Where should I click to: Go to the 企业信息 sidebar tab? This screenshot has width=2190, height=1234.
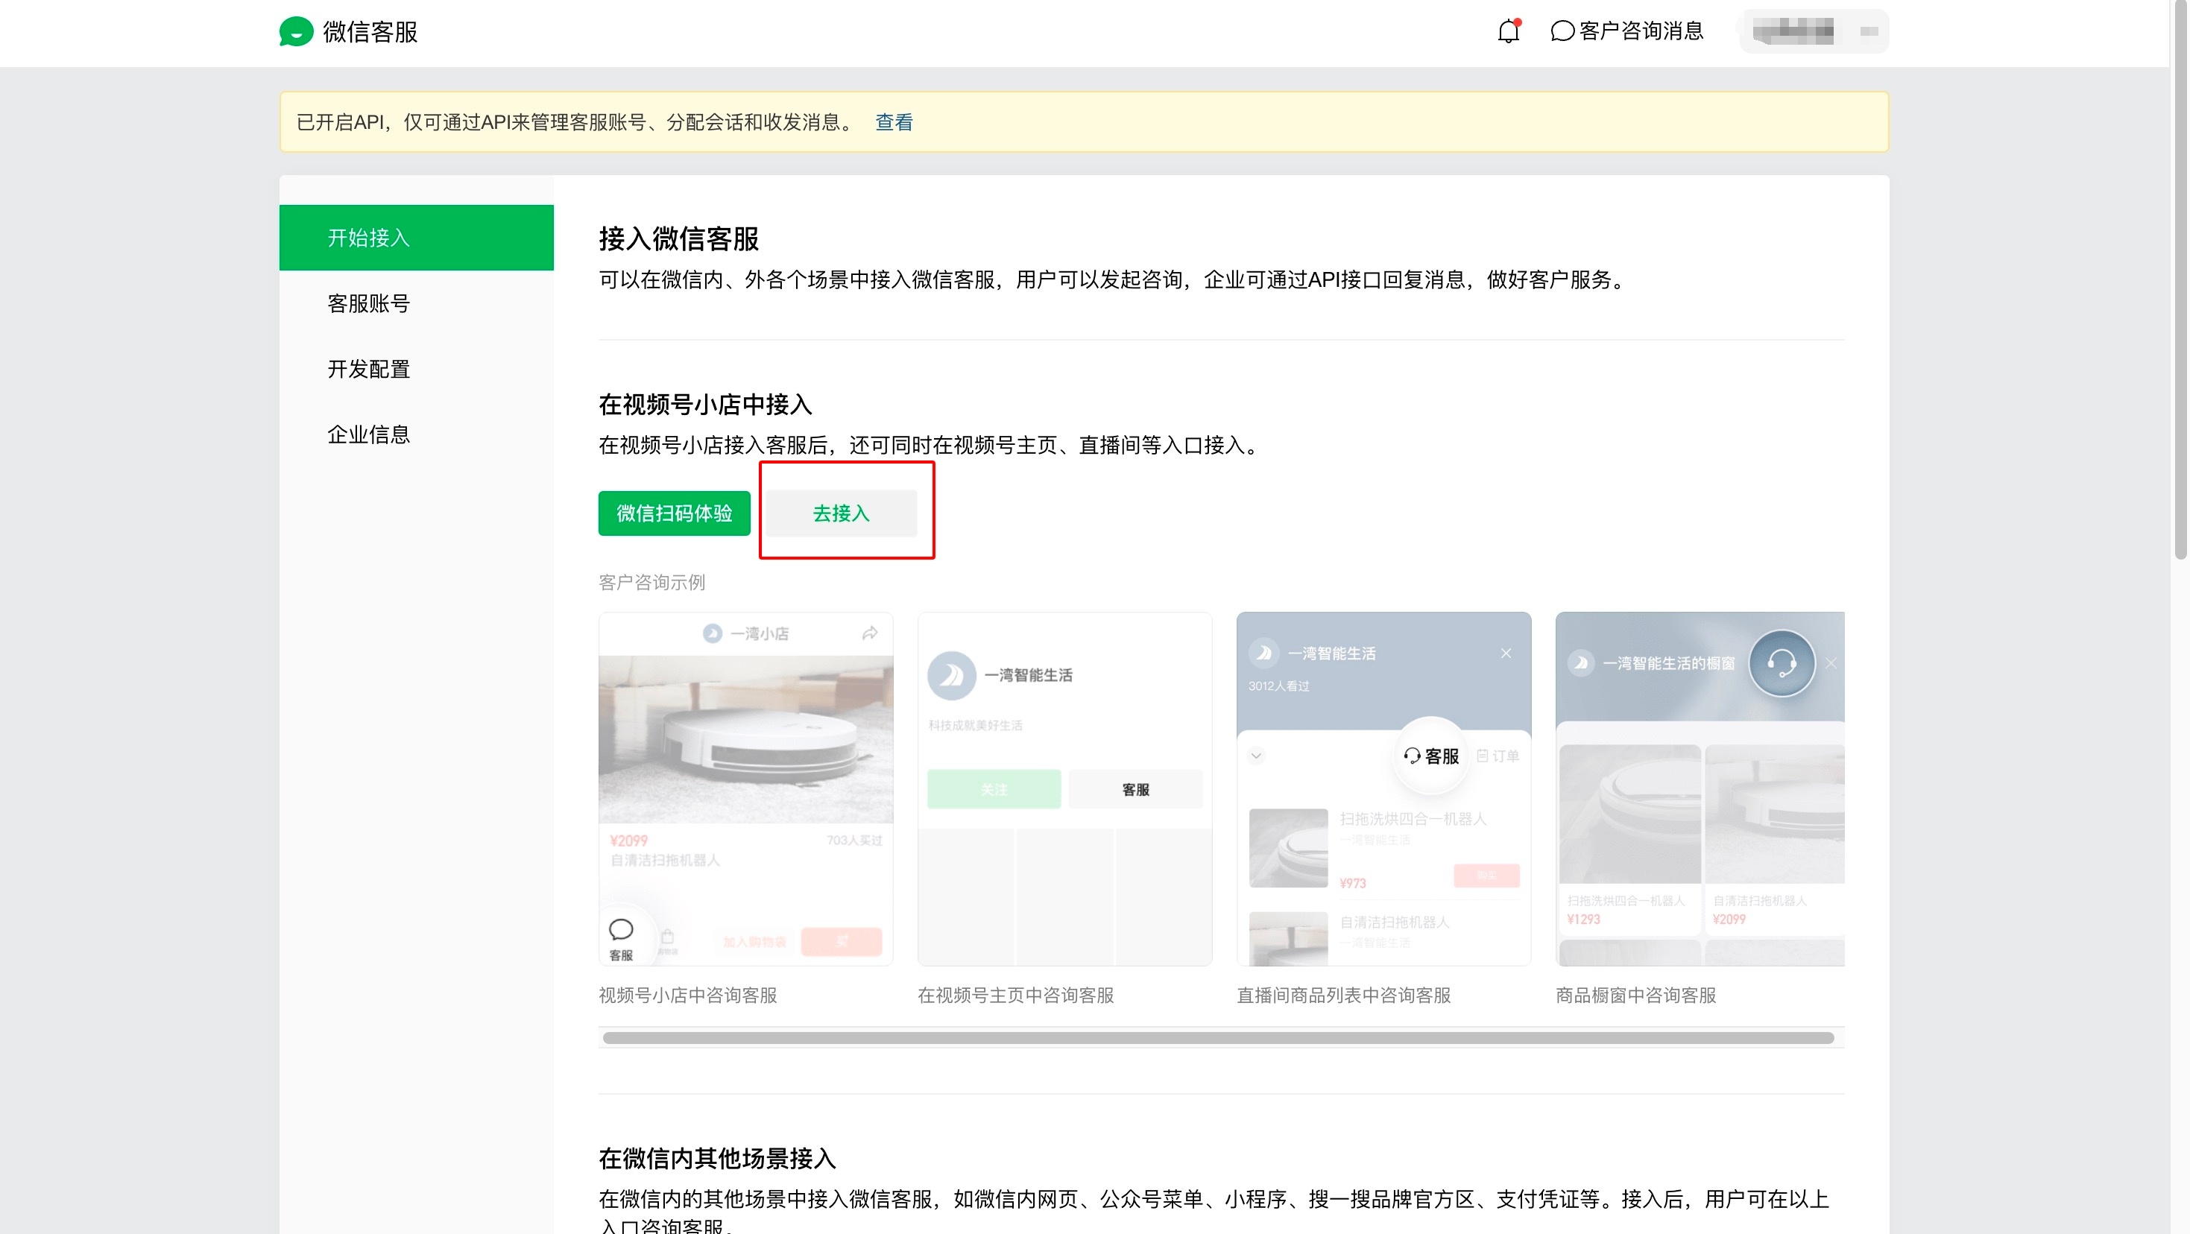click(x=417, y=434)
